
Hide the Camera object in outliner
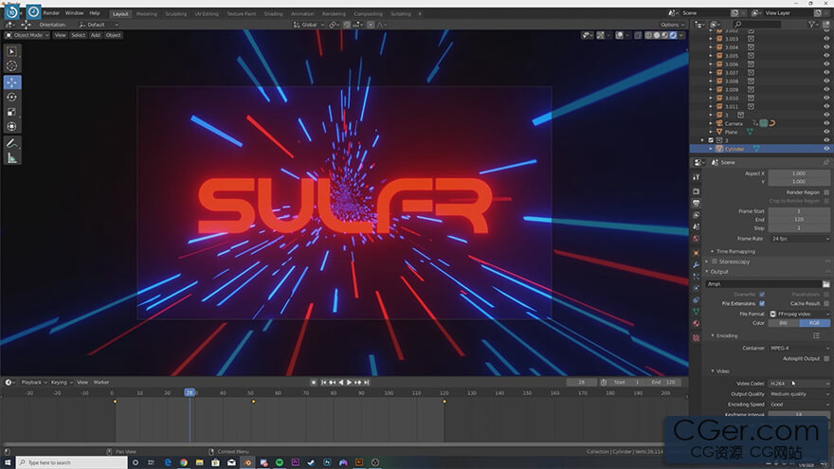826,123
